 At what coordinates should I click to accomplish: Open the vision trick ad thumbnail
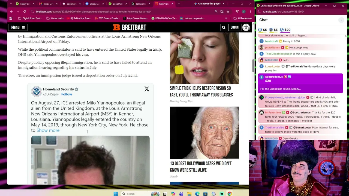[x=204, y=58]
